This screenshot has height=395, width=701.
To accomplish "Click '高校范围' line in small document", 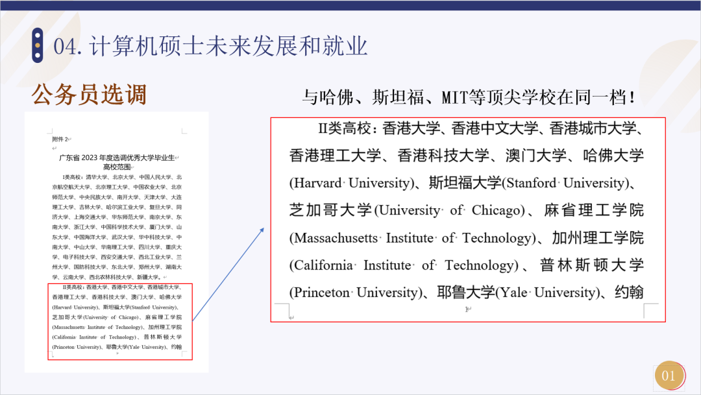I will [117, 167].
